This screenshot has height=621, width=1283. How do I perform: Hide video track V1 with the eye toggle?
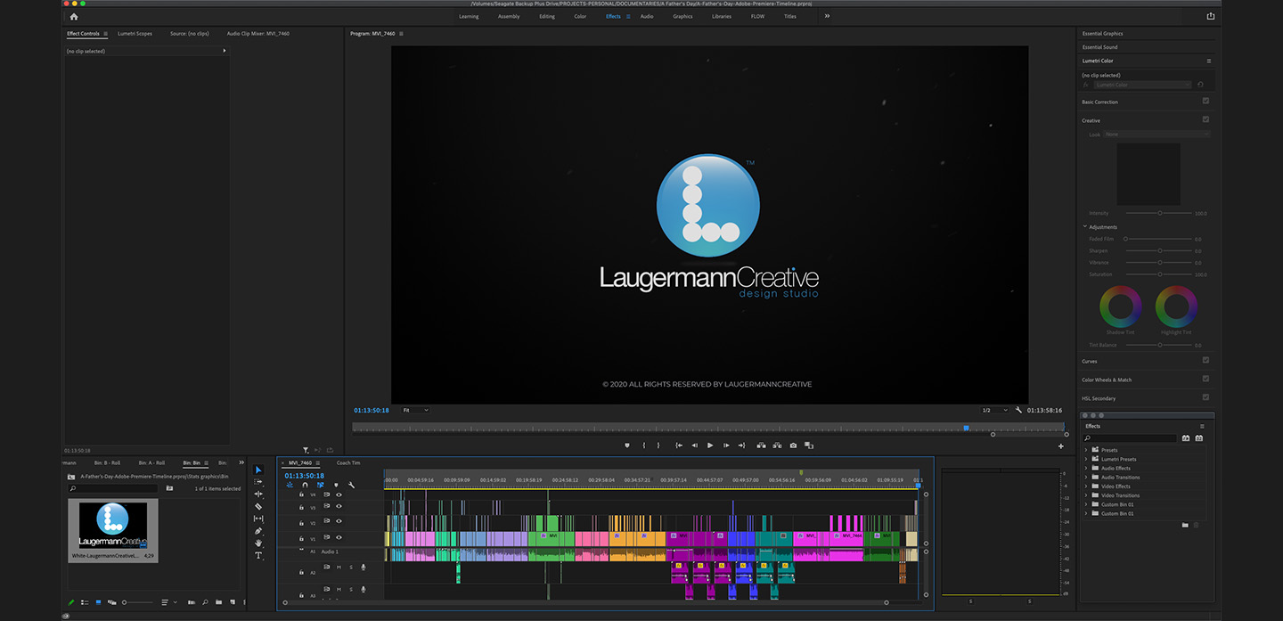click(339, 537)
